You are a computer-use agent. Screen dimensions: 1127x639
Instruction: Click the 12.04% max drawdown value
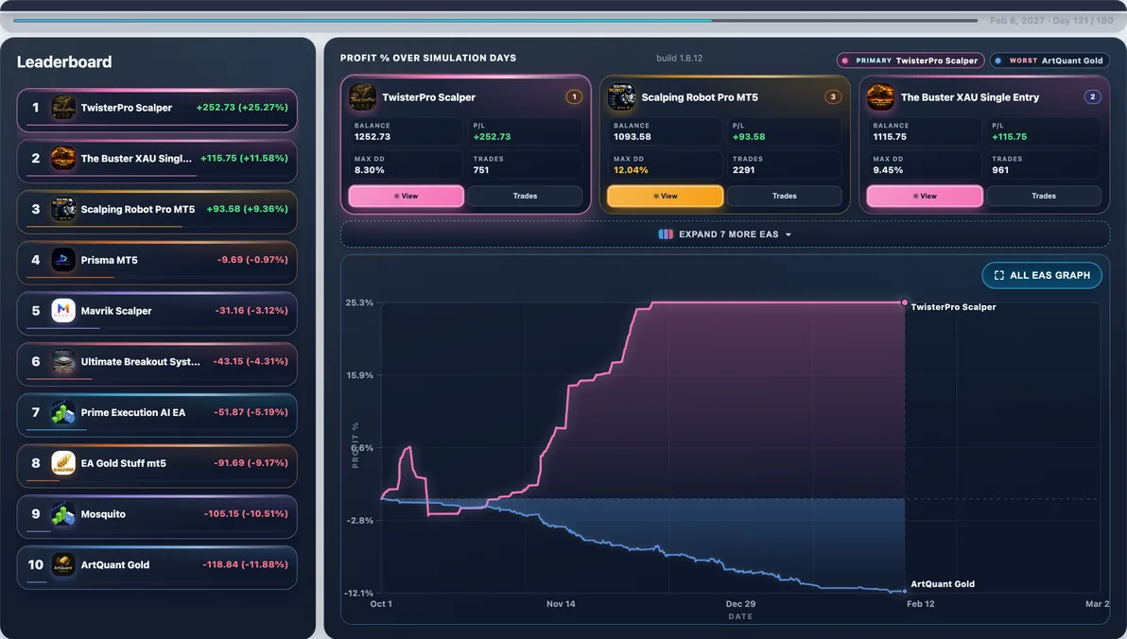point(631,170)
